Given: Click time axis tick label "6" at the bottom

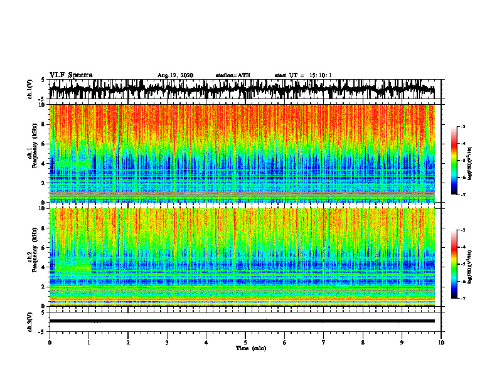Looking at the screenshot, I should point(285,343).
